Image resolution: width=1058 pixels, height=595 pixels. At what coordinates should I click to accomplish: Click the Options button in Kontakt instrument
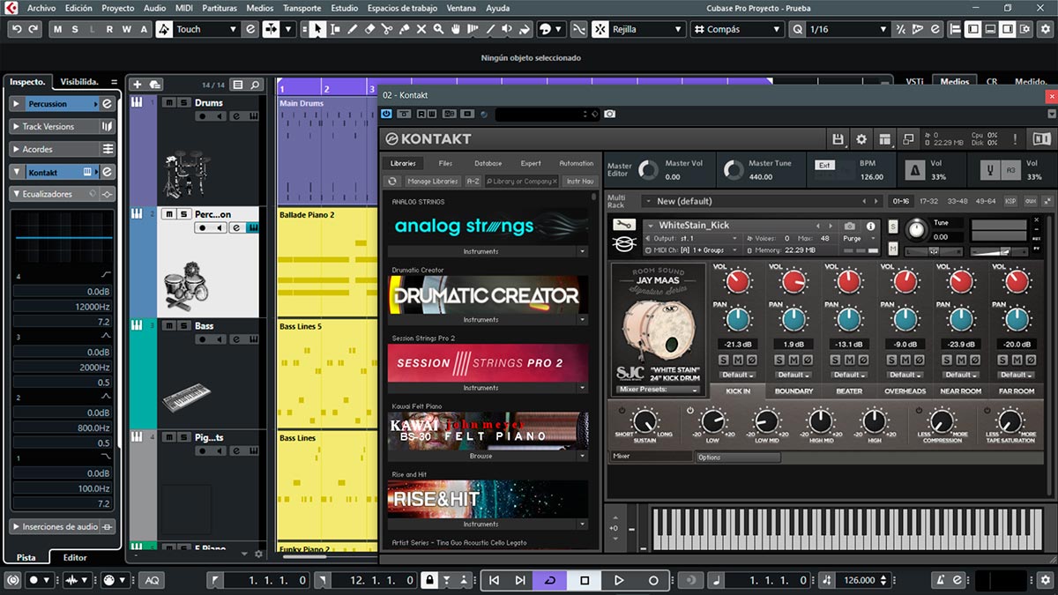point(738,457)
